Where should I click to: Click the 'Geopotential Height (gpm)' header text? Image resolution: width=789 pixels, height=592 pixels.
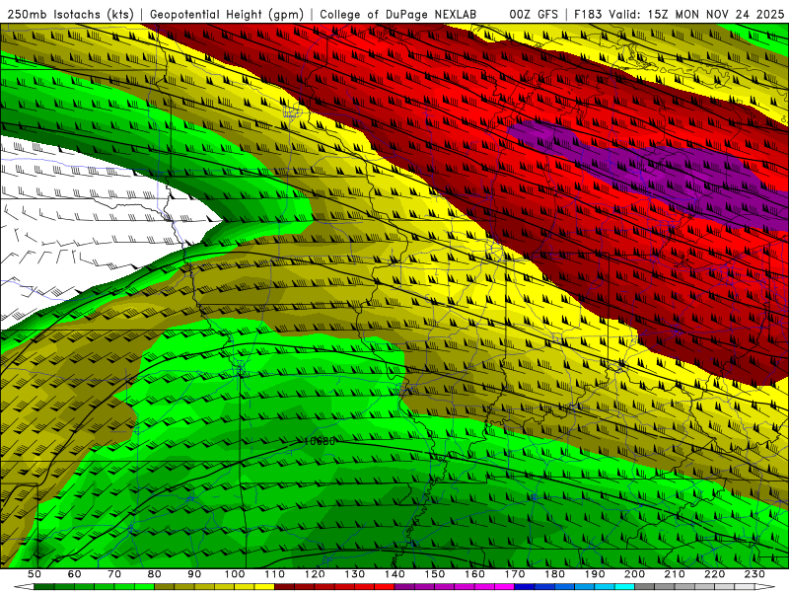(x=227, y=15)
